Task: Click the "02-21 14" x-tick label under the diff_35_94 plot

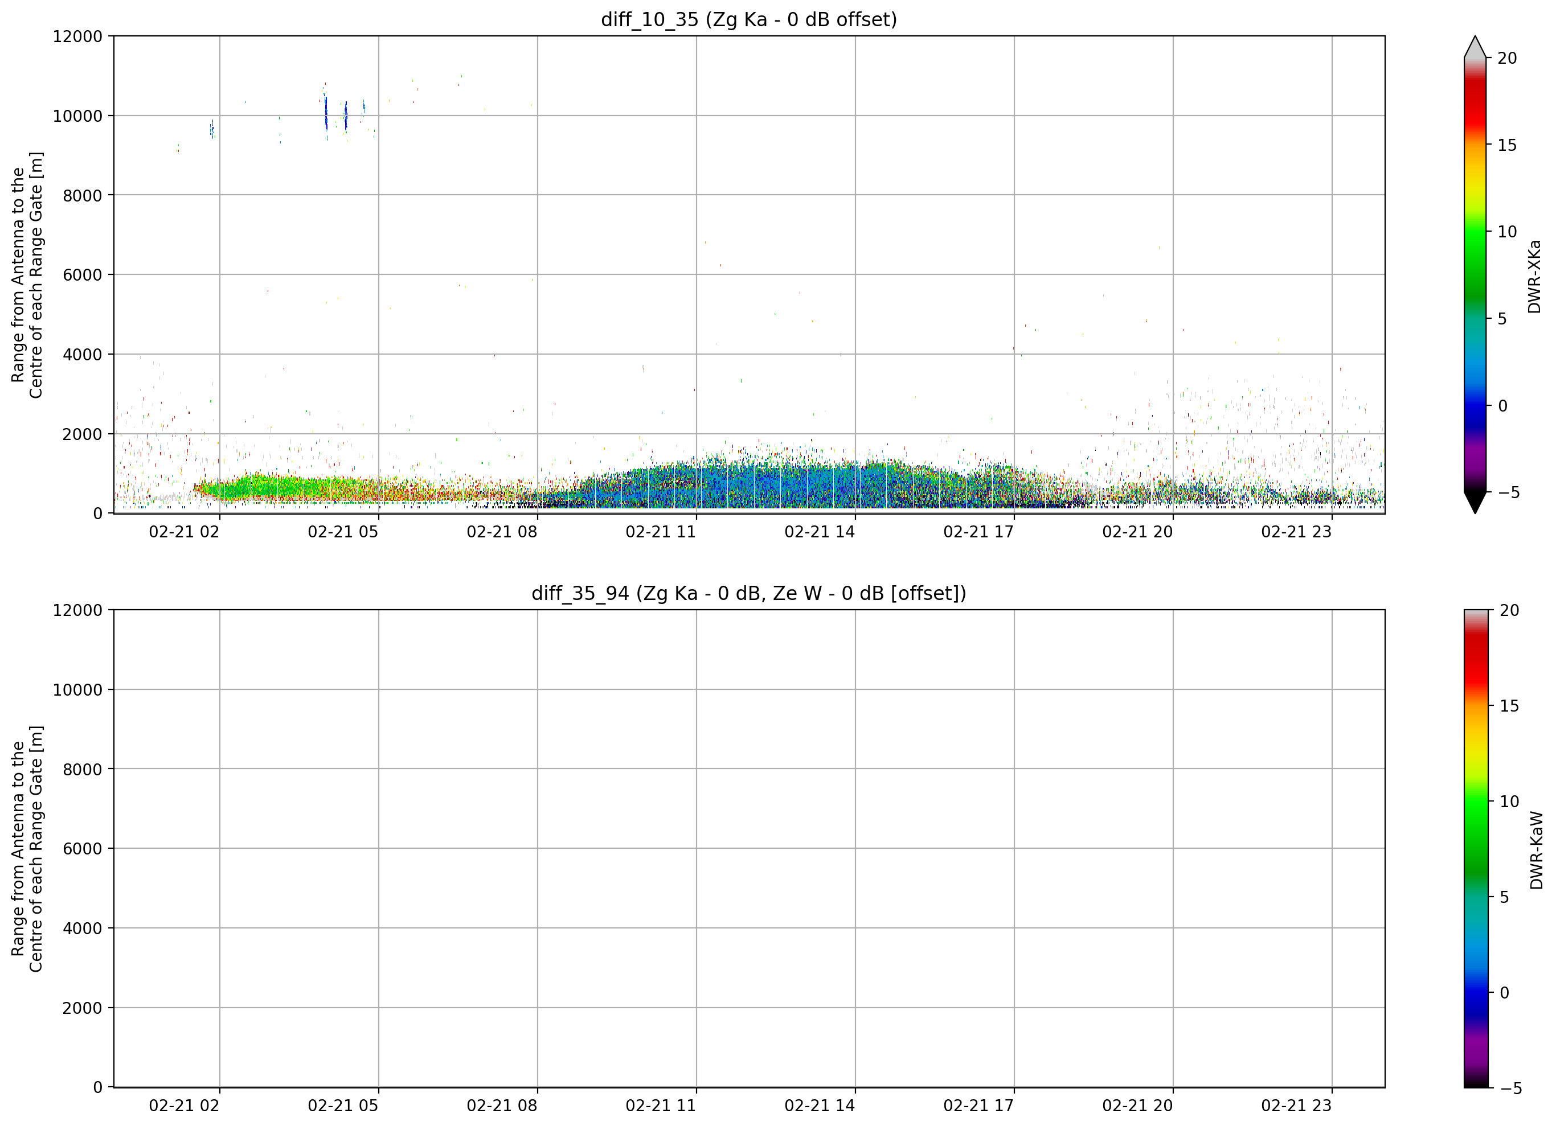Action: tap(820, 1106)
